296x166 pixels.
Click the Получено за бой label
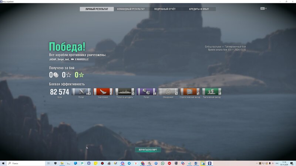62,68
